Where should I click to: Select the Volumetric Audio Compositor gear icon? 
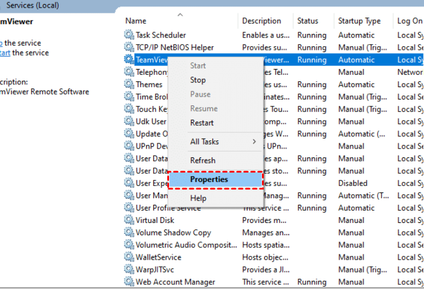[x=129, y=245]
